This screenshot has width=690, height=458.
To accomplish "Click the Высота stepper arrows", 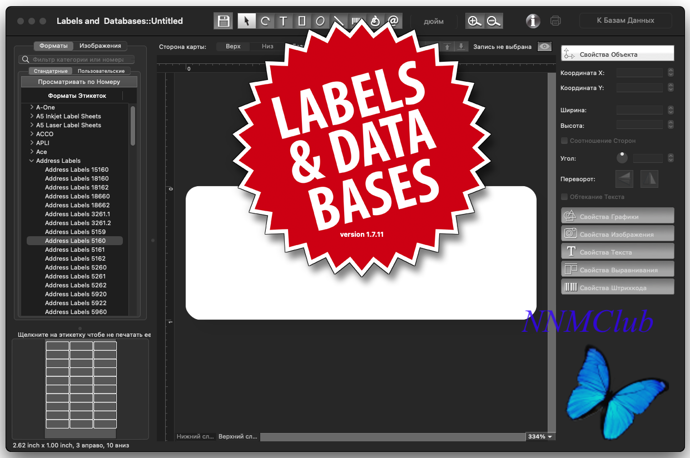I will point(671,125).
